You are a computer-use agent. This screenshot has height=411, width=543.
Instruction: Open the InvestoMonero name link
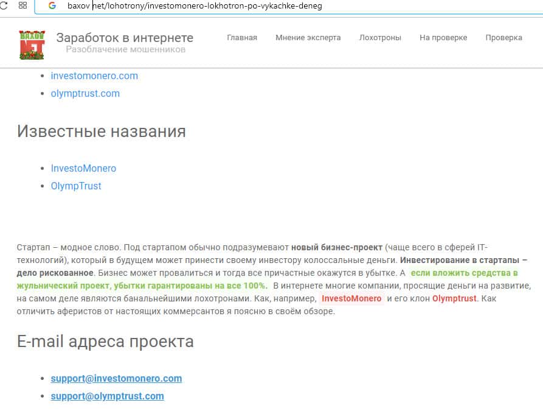pyautogui.click(x=83, y=168)
